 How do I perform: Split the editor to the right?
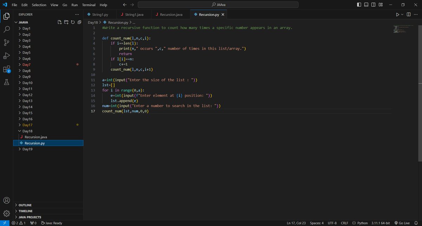[x=409, y=14]
